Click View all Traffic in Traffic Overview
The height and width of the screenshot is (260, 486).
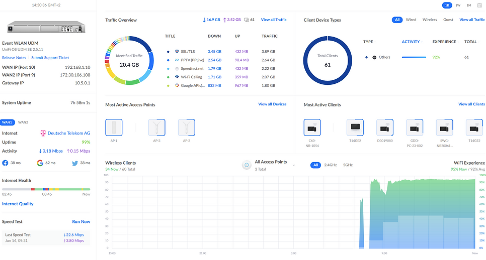pyautogui.click(x=274, y=20)
